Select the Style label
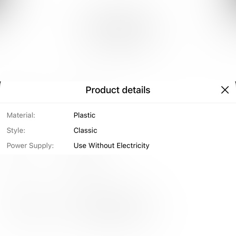This screenshot has width=236, height=236. [16, 131]
